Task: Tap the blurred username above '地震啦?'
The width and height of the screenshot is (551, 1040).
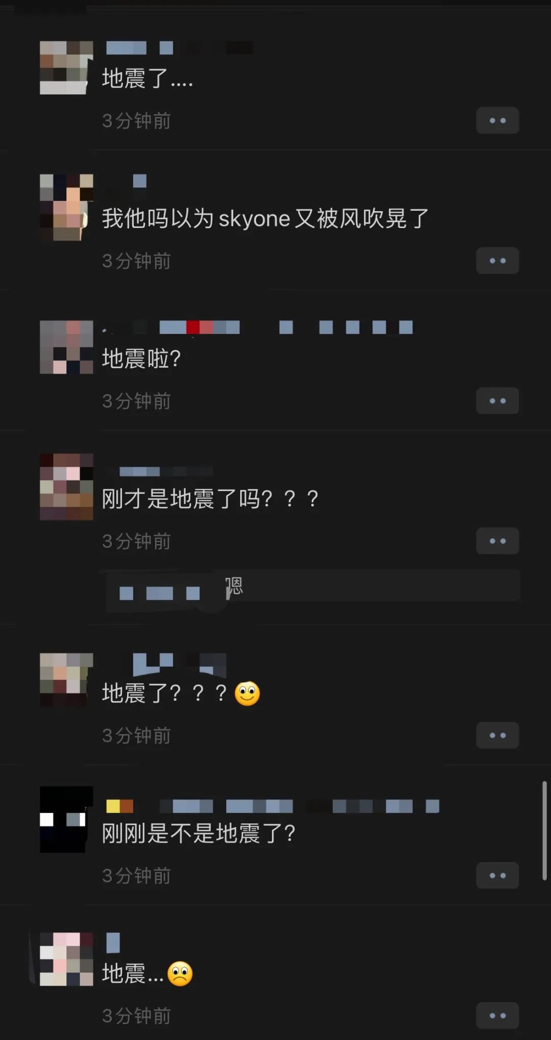Action: [258, 327]
